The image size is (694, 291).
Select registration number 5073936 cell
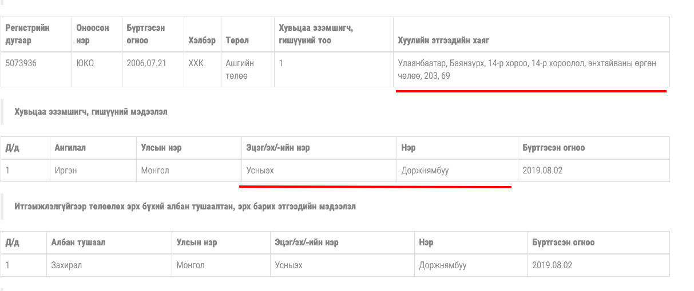21,63
